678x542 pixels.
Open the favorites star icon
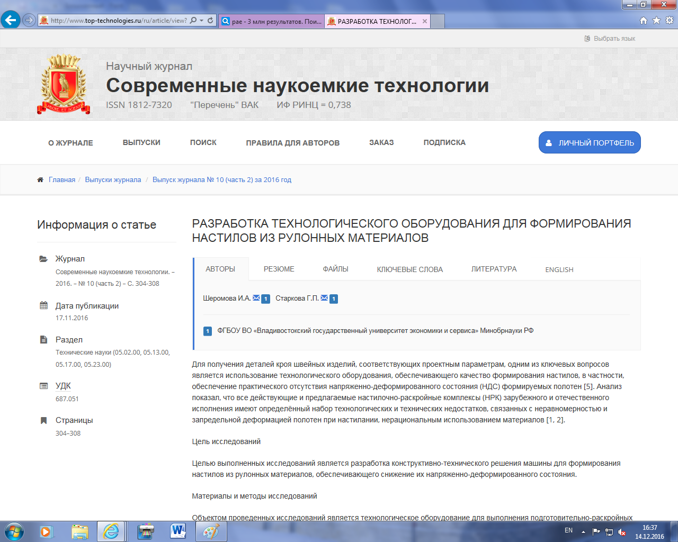656,21
